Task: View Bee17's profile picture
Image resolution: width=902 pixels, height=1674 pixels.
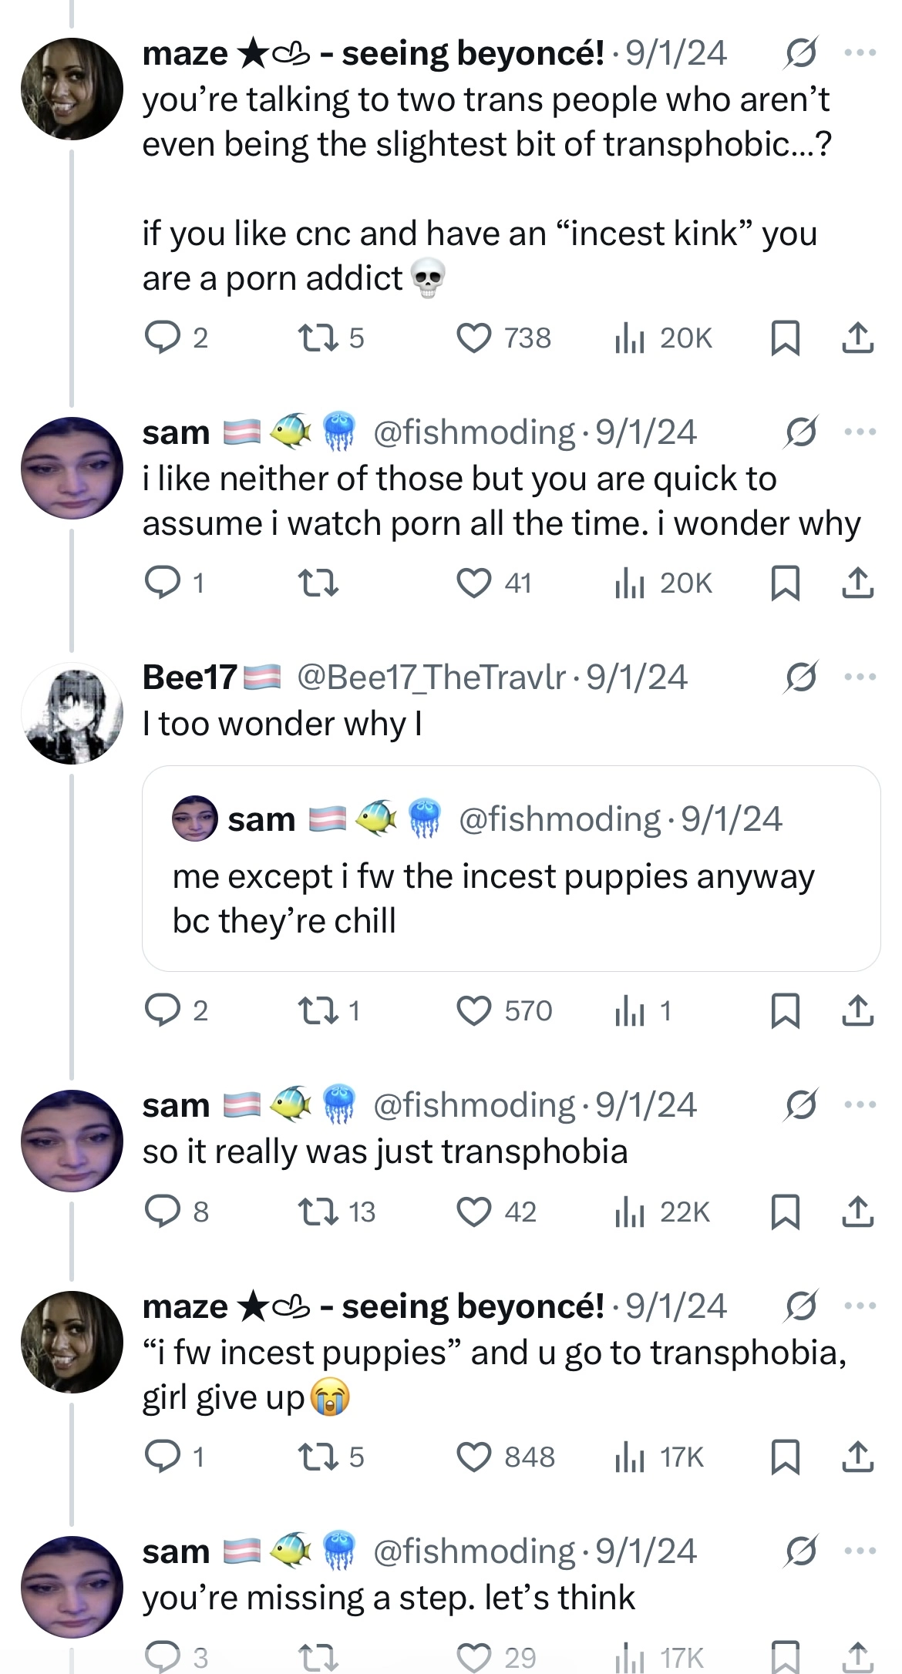Action: point(72,713)
